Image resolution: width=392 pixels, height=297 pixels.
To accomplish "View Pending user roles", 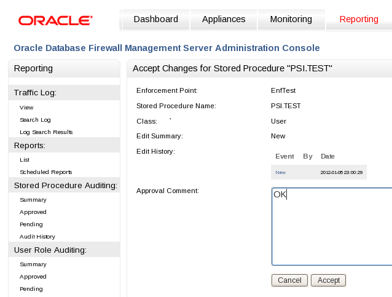I will [31, 289].
